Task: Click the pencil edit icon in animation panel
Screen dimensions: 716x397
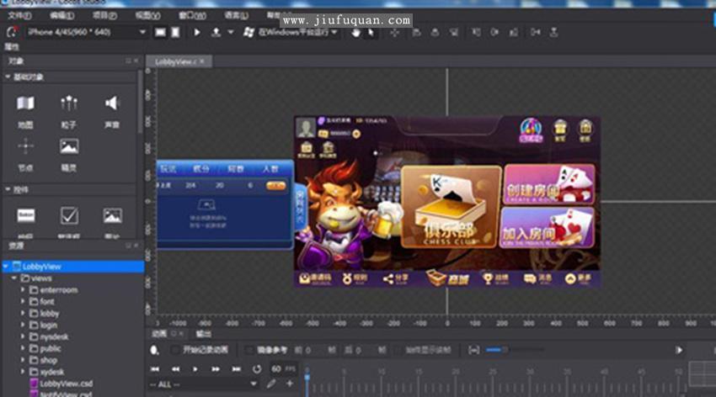Action: click(x=271, y=384)
